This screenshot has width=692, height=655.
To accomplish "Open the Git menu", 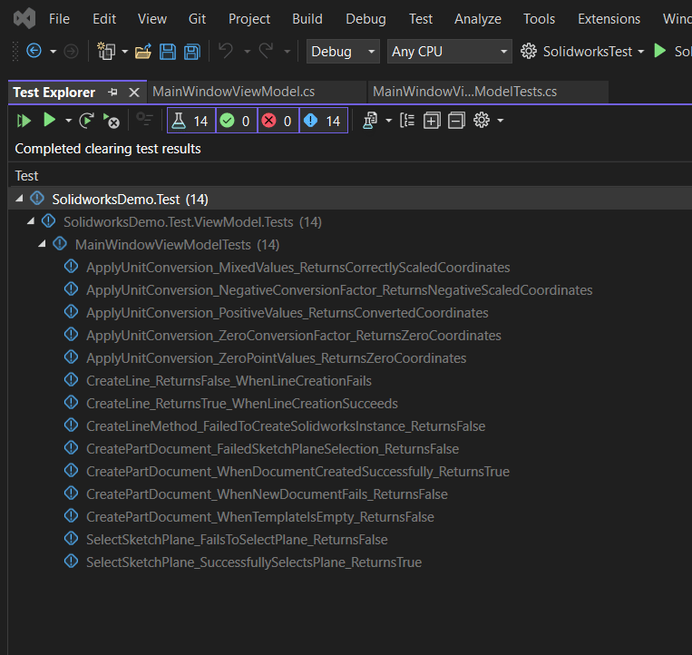I will pos(197,19).
